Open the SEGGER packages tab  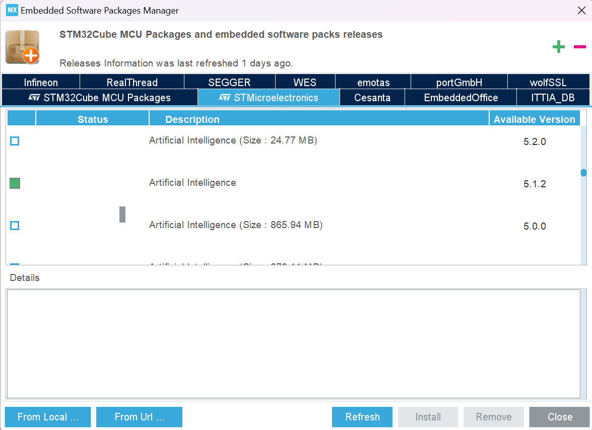click(x=230, y=82)
